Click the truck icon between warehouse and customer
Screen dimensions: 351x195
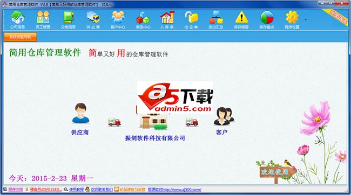click(192, 122)
